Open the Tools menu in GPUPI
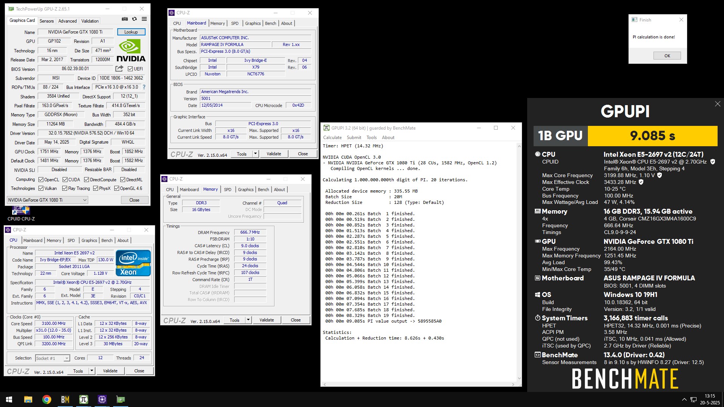 click(371, 138)
